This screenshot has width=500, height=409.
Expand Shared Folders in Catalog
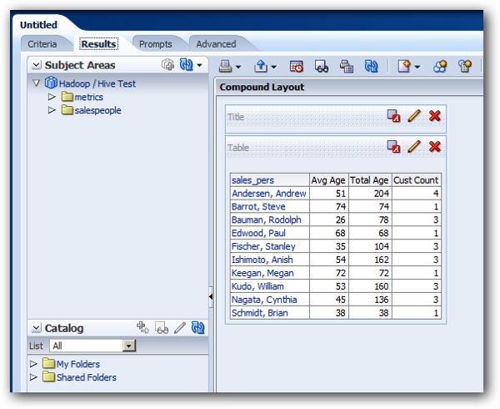(x=33, y=377)
